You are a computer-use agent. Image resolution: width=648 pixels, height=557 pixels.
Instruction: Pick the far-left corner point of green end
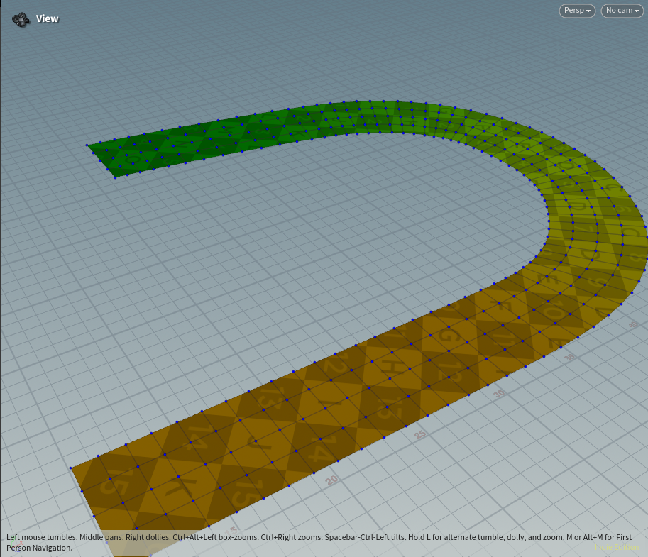87,145
